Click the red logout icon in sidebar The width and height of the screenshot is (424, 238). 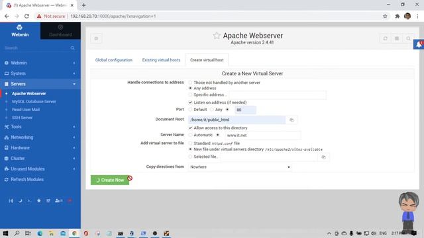point(70,201)
